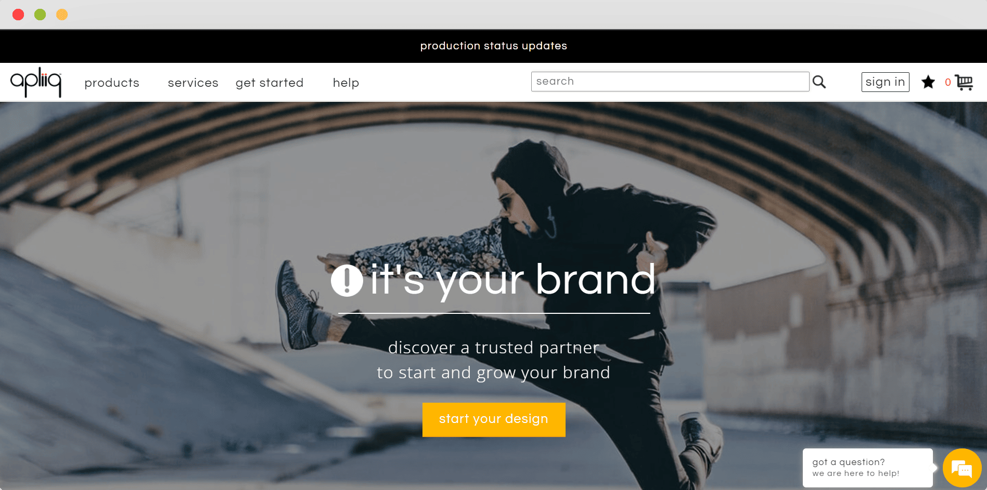Screen dimensions: 987x490
Task: Click the red window close dot
Action: click(x=18, y=15)
